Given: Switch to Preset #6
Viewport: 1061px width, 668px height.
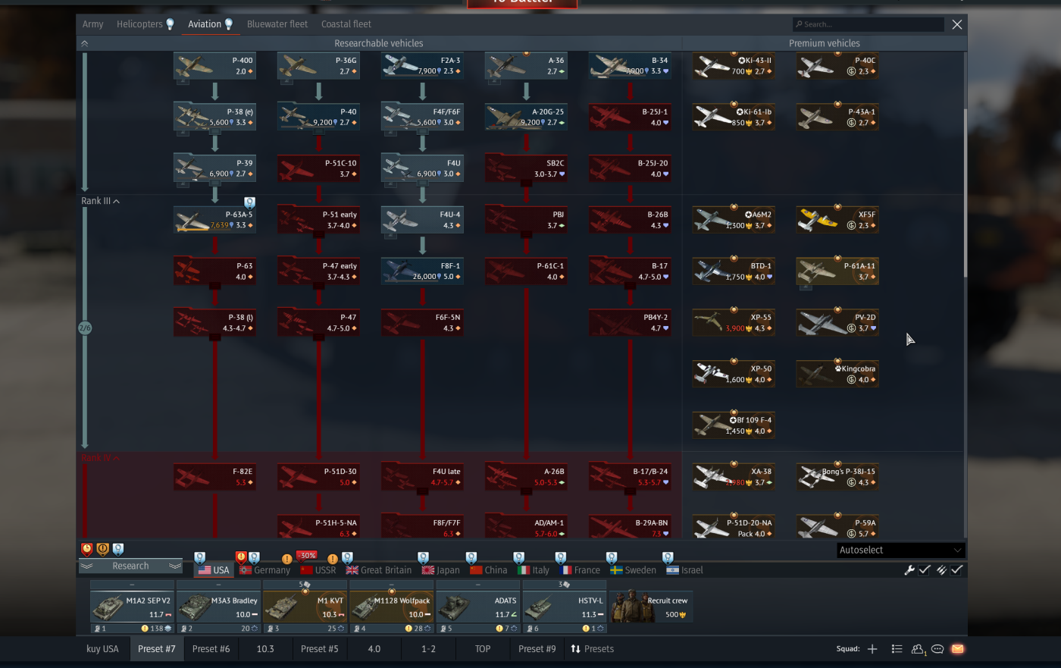Looking at the screenshot, I should point(211,649).
